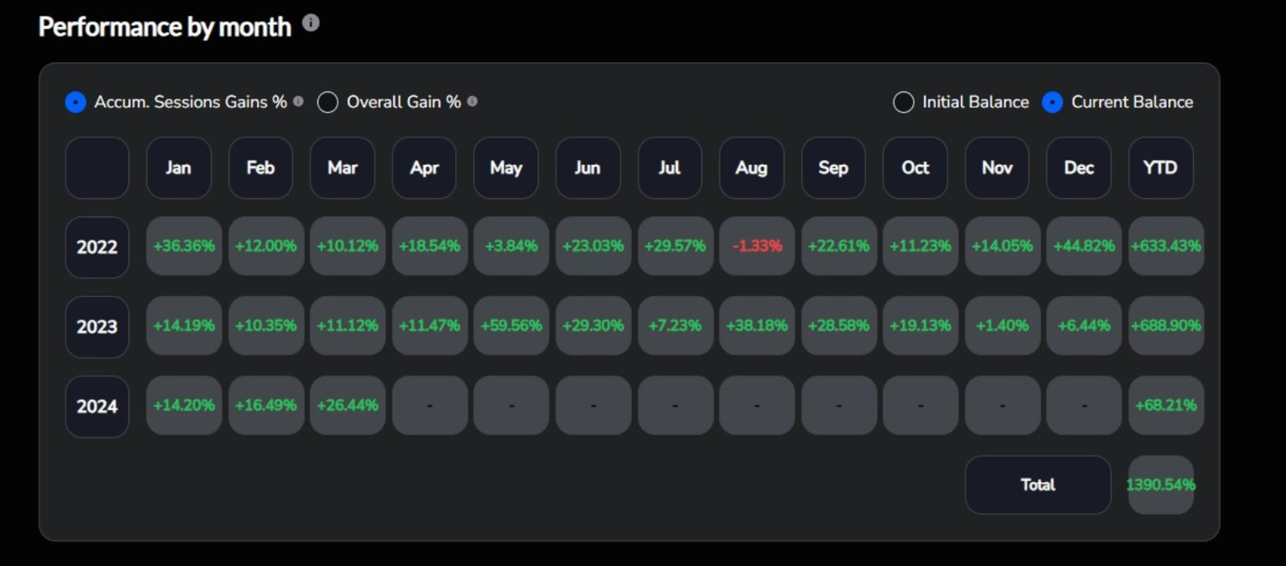
Task: Click the +26.44% March 2024 cell
Action: [x=348, y=405]
